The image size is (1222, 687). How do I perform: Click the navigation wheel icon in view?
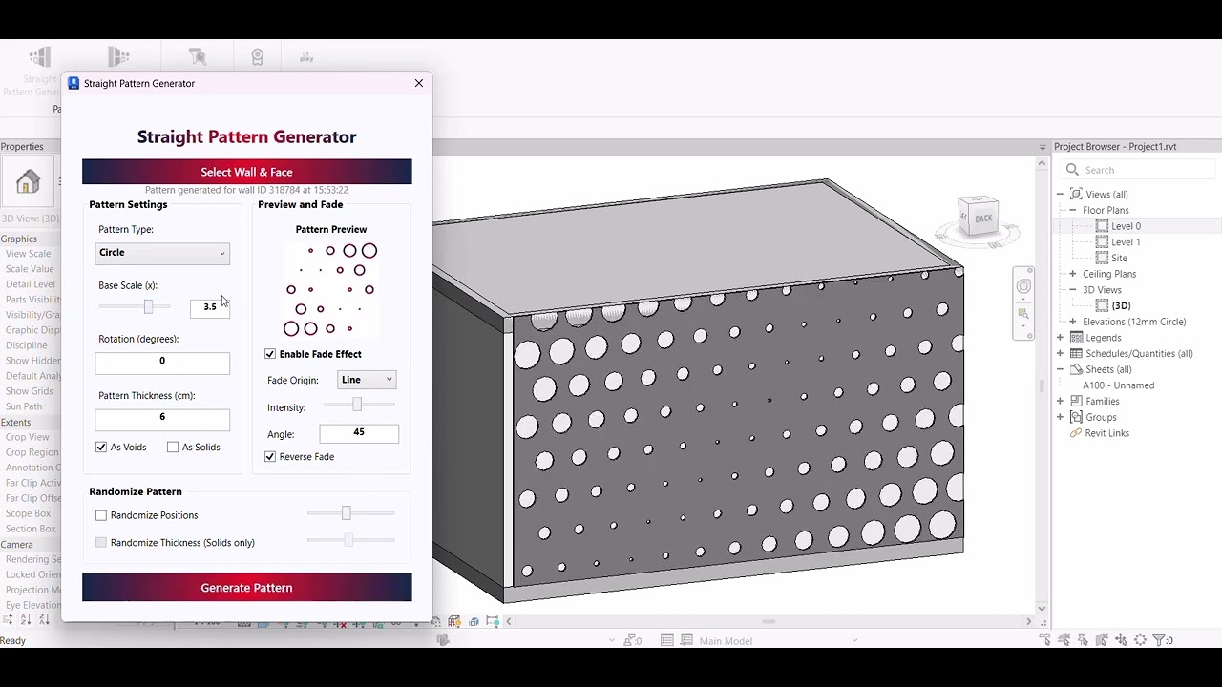[1023, 286]
